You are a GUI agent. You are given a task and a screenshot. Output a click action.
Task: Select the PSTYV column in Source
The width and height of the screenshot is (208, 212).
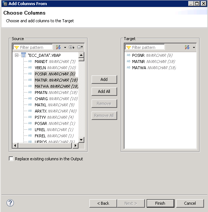tap(54, 117)
